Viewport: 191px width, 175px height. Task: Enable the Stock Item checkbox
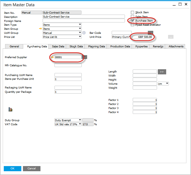pyautogui.click(x=132, y=12)
